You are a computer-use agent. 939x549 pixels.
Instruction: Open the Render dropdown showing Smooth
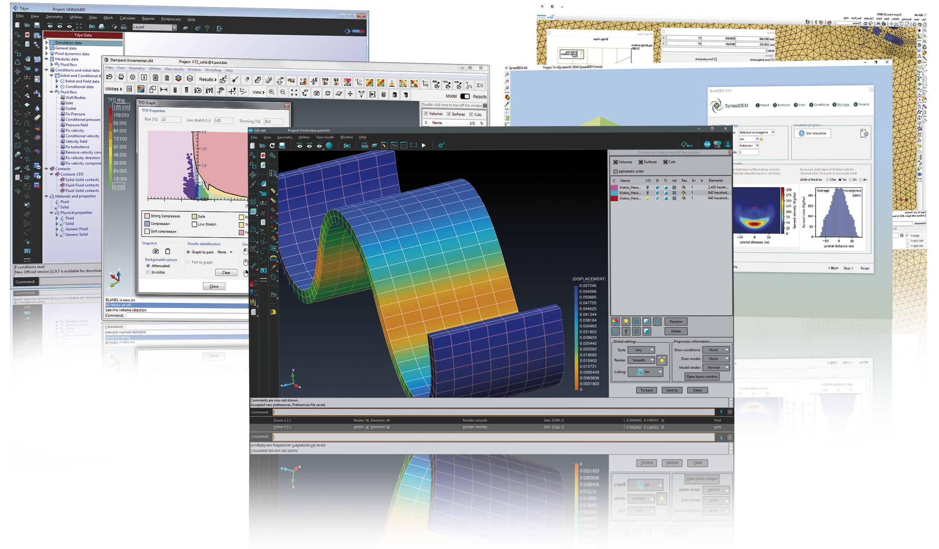pyautogui.click(x=641, y=360)
